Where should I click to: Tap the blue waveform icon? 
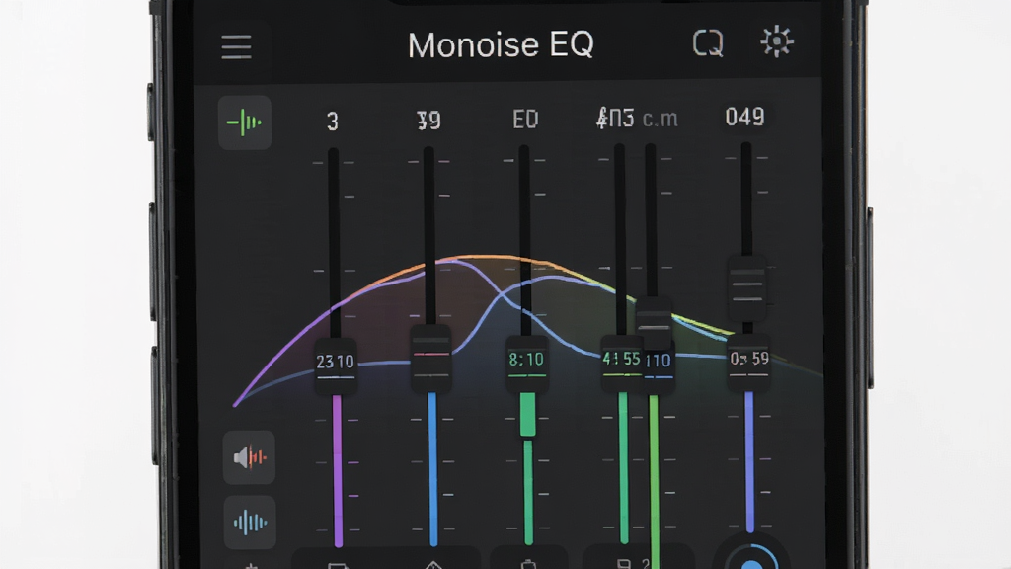pos(250,523)
